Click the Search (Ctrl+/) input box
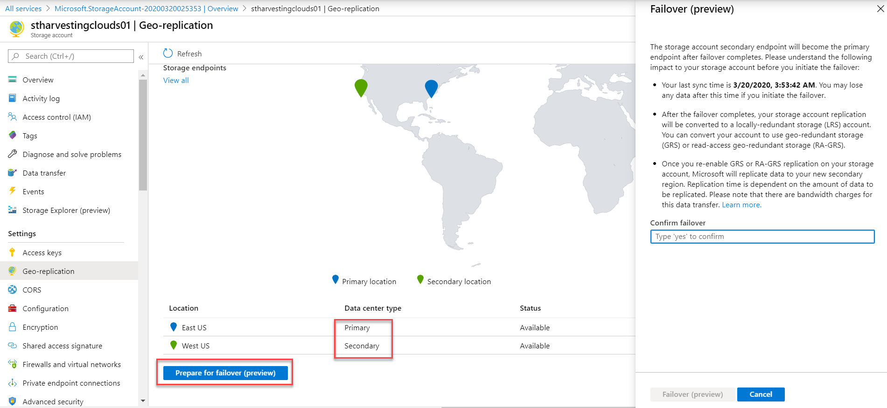The image size is (887, 408). click(x=71, y=56)
